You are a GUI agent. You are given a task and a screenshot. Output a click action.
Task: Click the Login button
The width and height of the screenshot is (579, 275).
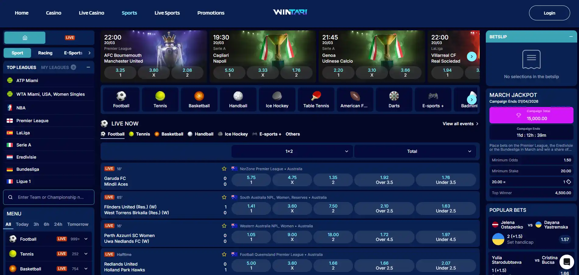(x=549, y=13)
